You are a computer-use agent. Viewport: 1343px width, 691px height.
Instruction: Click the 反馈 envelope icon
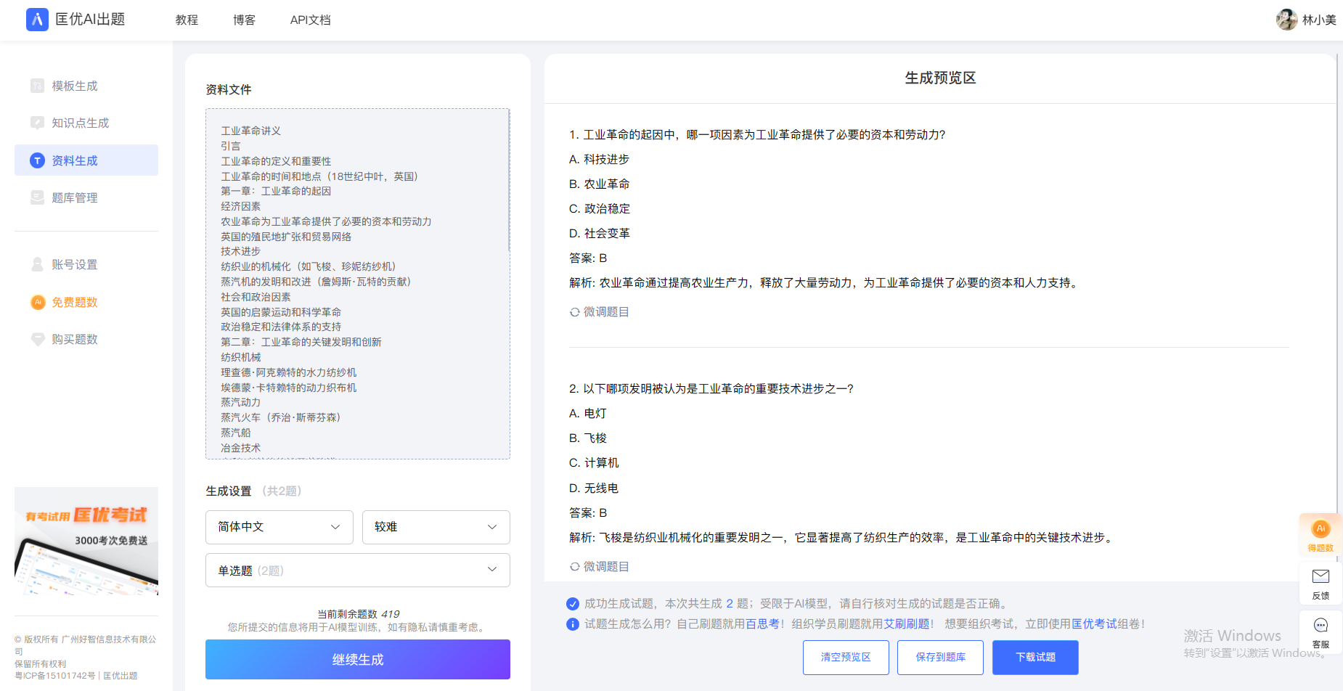click(x=1320, y=576)
